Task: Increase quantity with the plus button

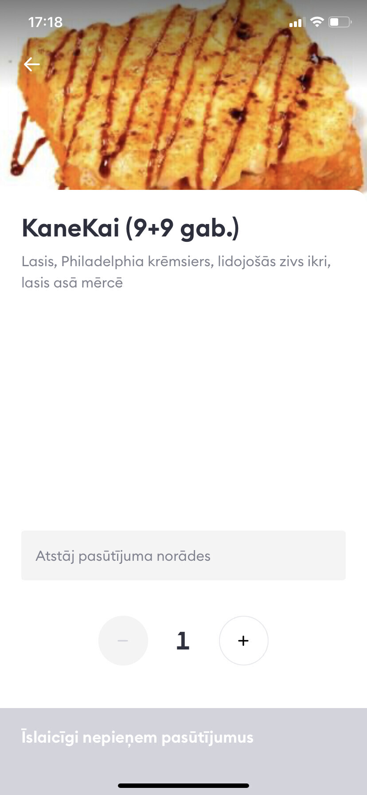Action: 243,640
